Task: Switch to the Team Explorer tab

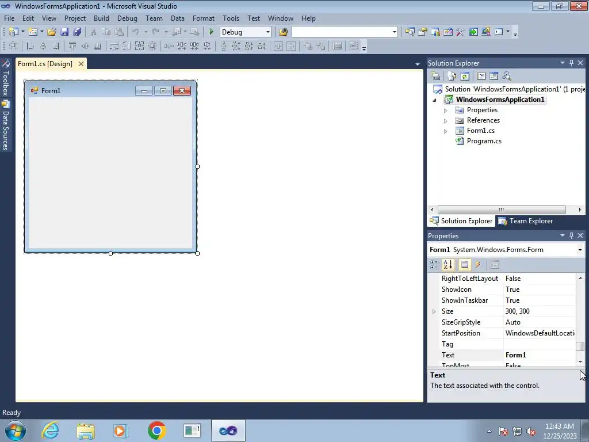Action: [526, 221]
